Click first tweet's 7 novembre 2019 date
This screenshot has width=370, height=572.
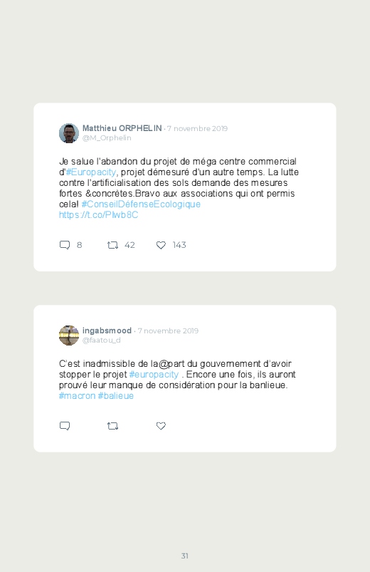pos(197,128)
